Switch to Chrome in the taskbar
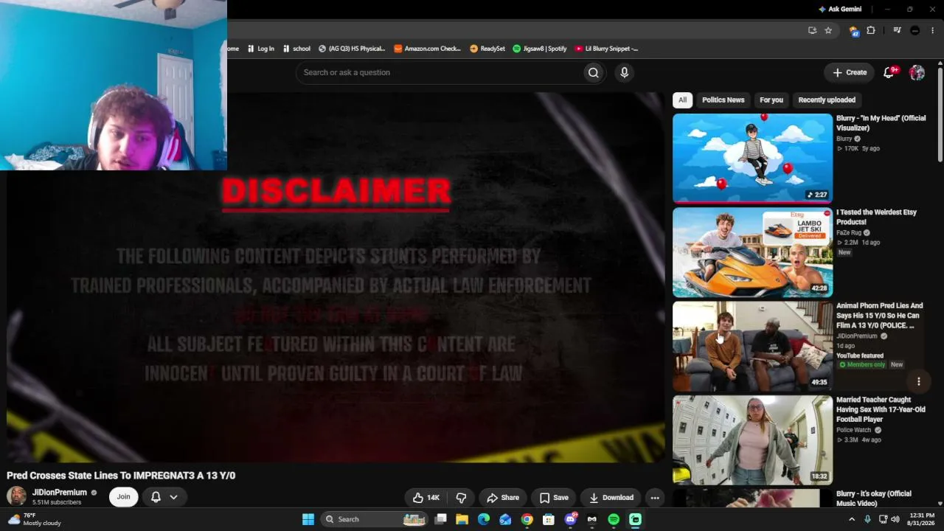 tap(527, 519)
